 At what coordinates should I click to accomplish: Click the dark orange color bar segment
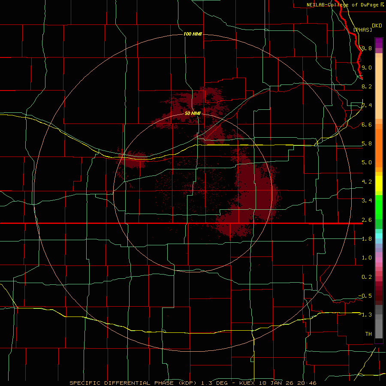point(379,148)
